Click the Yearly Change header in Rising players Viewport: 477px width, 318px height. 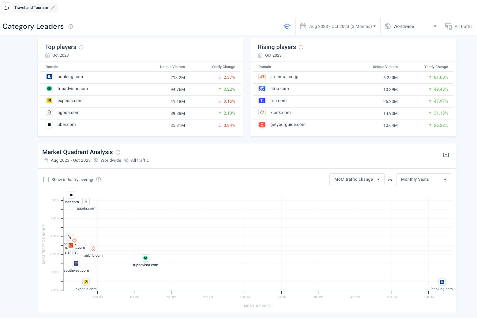pyautogui.click(x=436, y=67)
